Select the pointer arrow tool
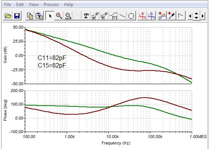The image size is (209, 149). [x=50, y=16]
